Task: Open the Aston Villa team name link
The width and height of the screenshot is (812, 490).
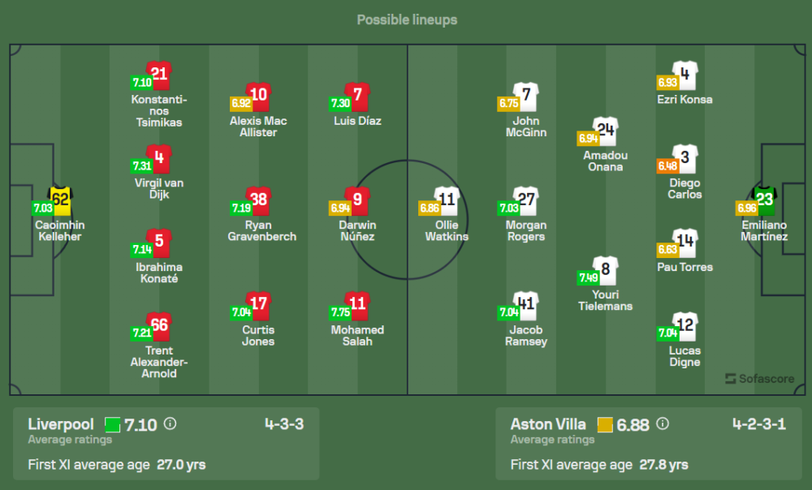Action: pos(550,423)
